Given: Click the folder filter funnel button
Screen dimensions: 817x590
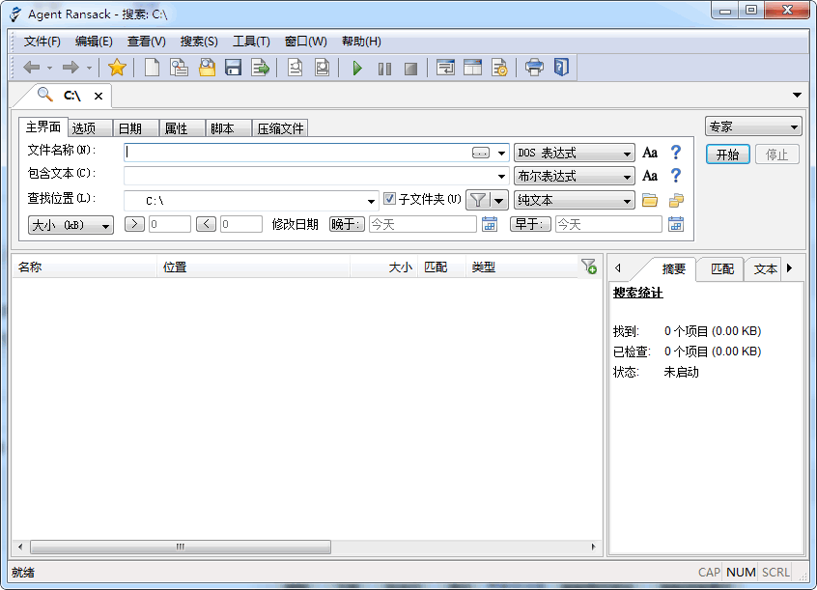Looking at the screenshot, I should click(477, 200).
